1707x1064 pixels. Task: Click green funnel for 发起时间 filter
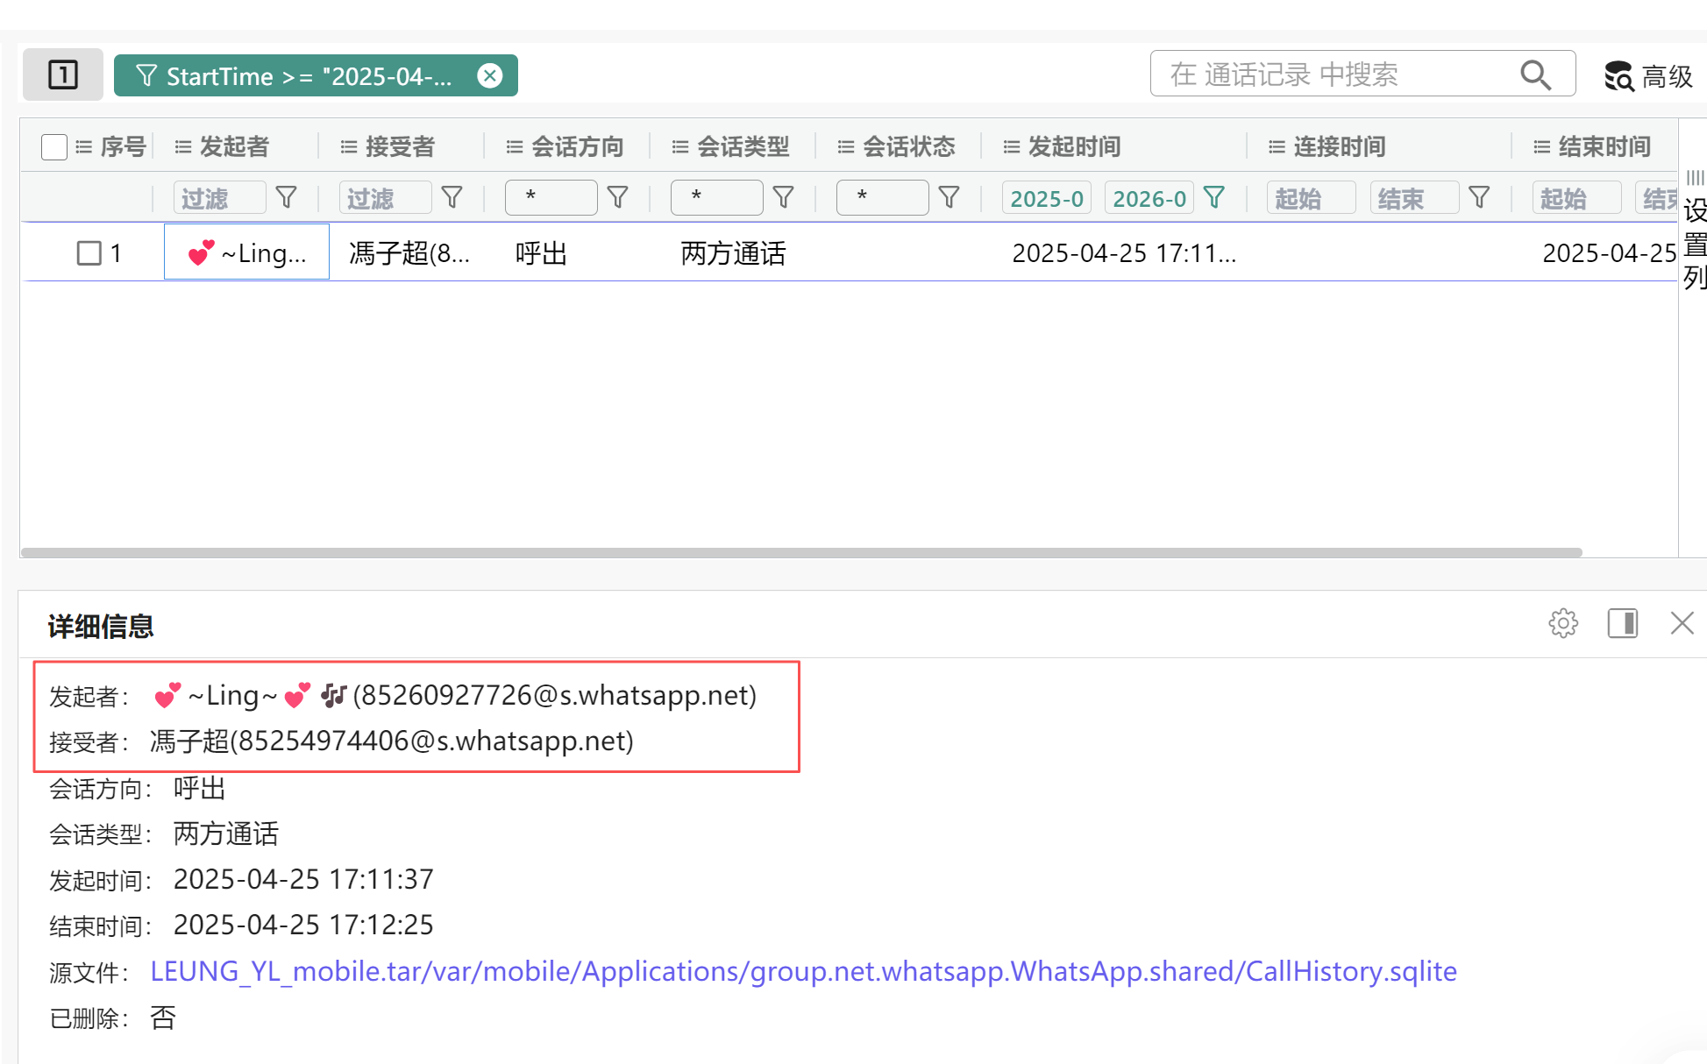click(x=1214, y=198)
